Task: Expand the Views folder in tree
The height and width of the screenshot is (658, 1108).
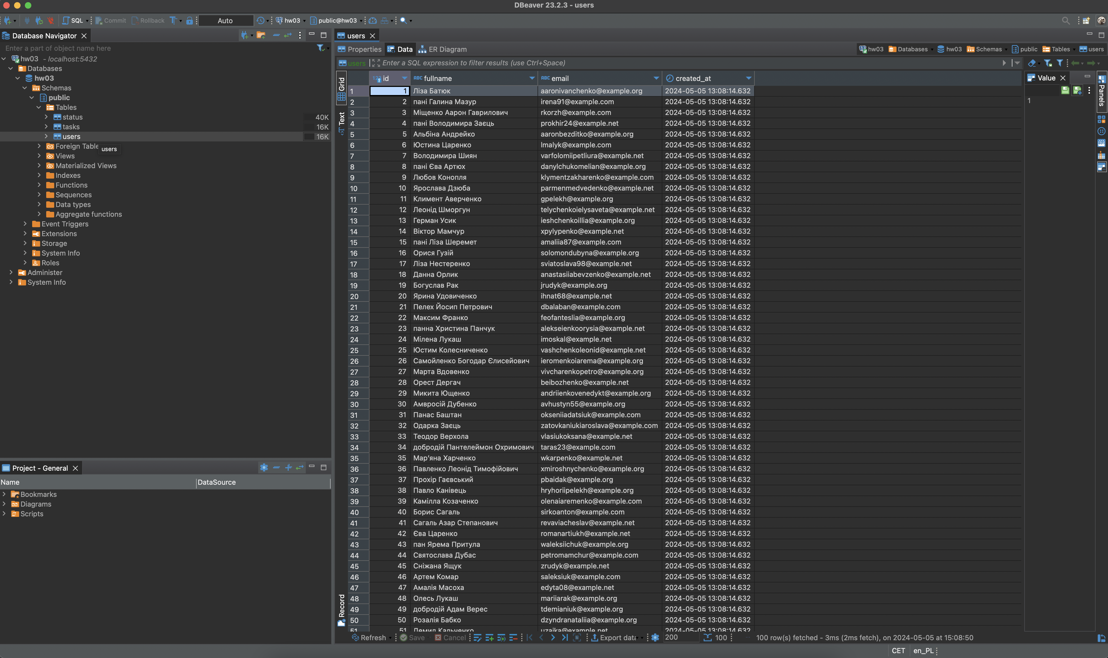Action: click(x=39, y=156)
